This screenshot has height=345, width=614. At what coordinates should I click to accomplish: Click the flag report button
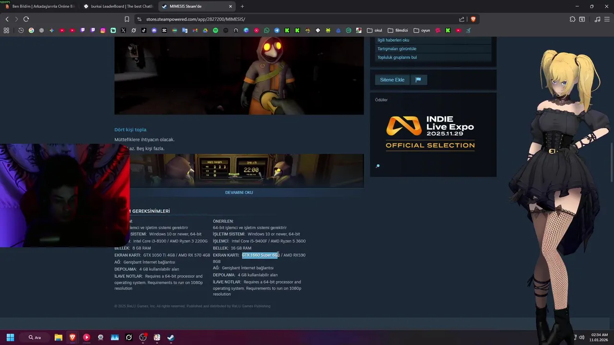[x=418, y=80]
